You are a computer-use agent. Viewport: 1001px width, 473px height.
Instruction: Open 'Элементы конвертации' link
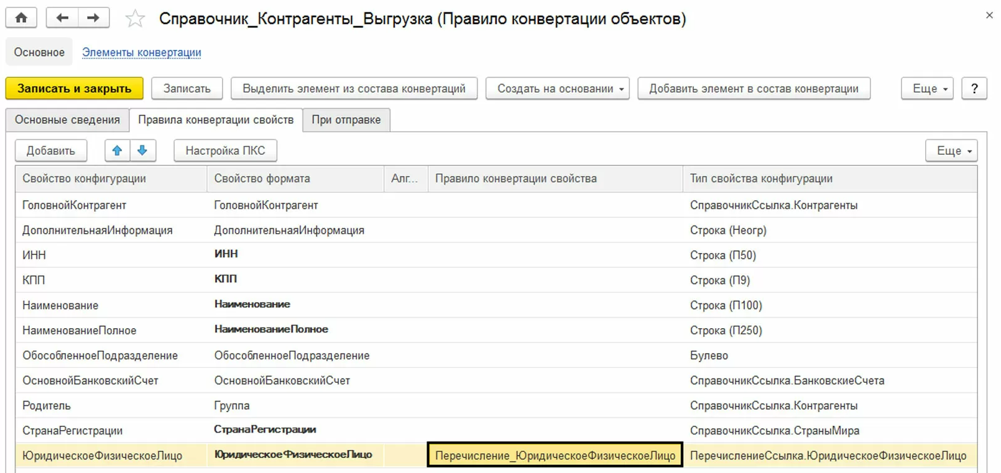pyautogui.click(x=142, y=52)
